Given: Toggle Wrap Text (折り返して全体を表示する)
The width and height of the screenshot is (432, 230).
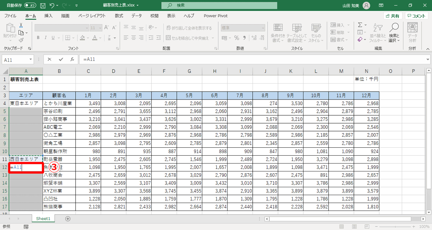Looking at the screenshot, I should [189, 28].
